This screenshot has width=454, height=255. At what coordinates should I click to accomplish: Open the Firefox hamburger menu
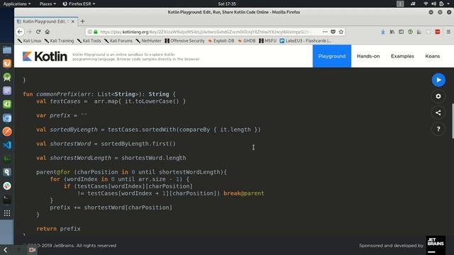pyautogui.click(x=448, y=32)
